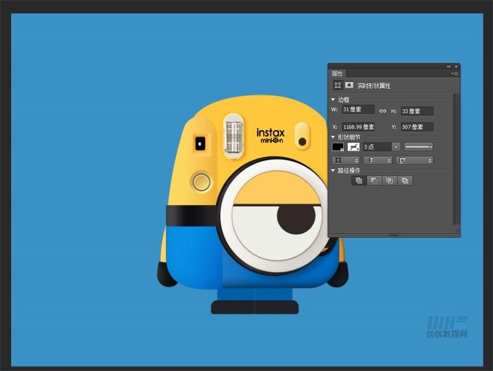Toggle the width-height link chain icon
The height and width of the screenshot is (371, 493).
click(x=382, y=111)
